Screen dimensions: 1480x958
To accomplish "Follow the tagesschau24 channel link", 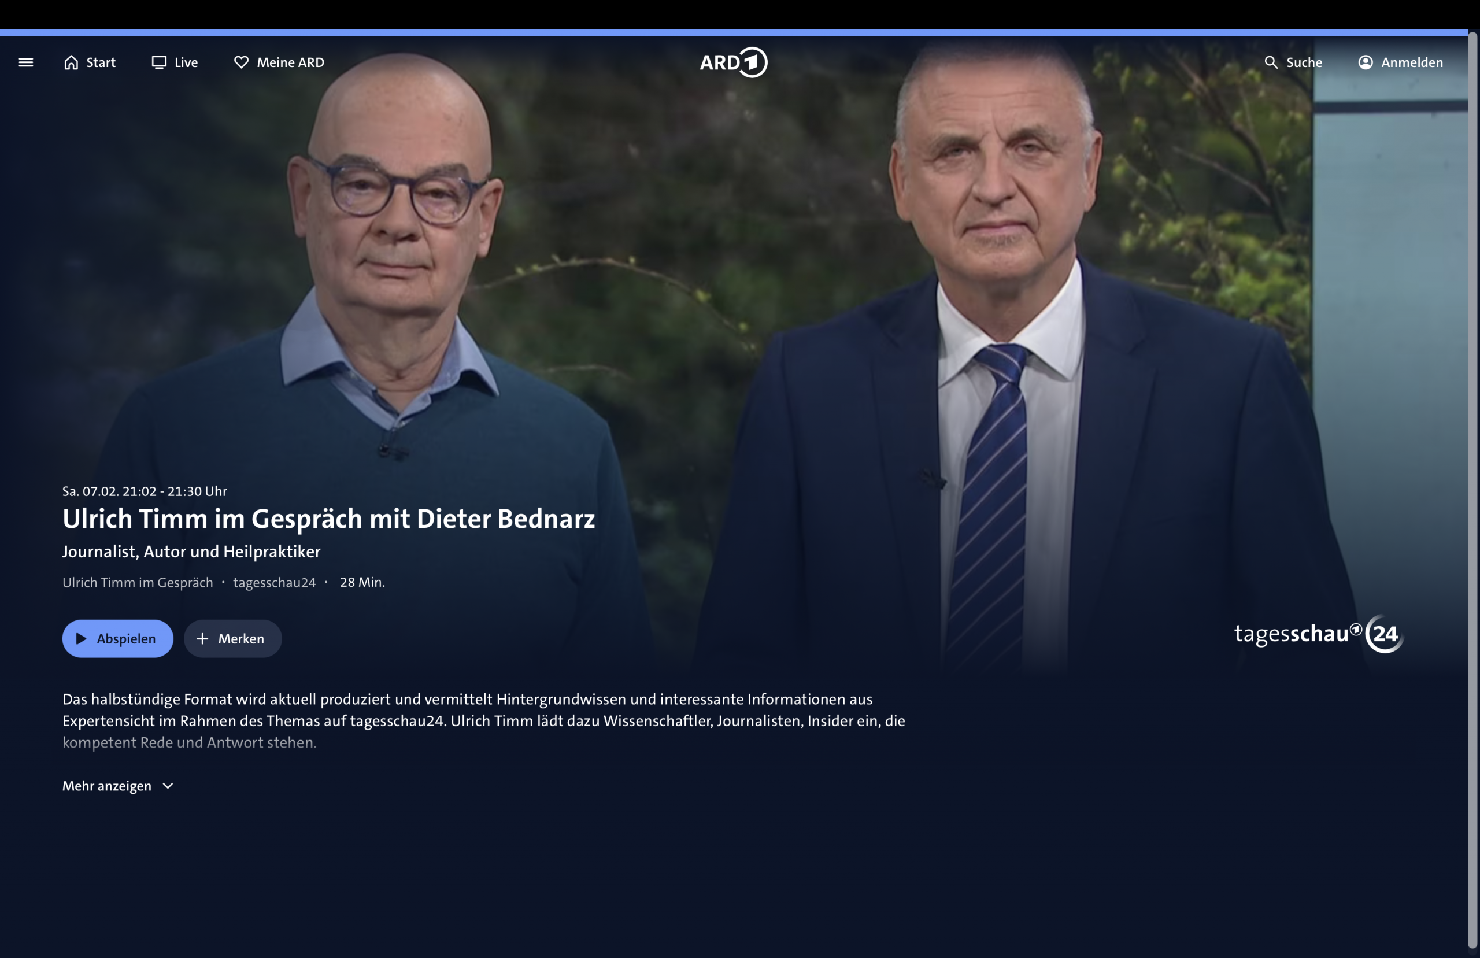I will pos(274,582).
